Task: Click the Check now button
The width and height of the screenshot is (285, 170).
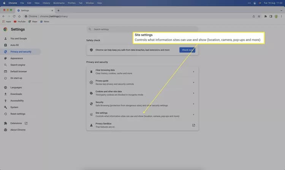Action: point(187,50)
